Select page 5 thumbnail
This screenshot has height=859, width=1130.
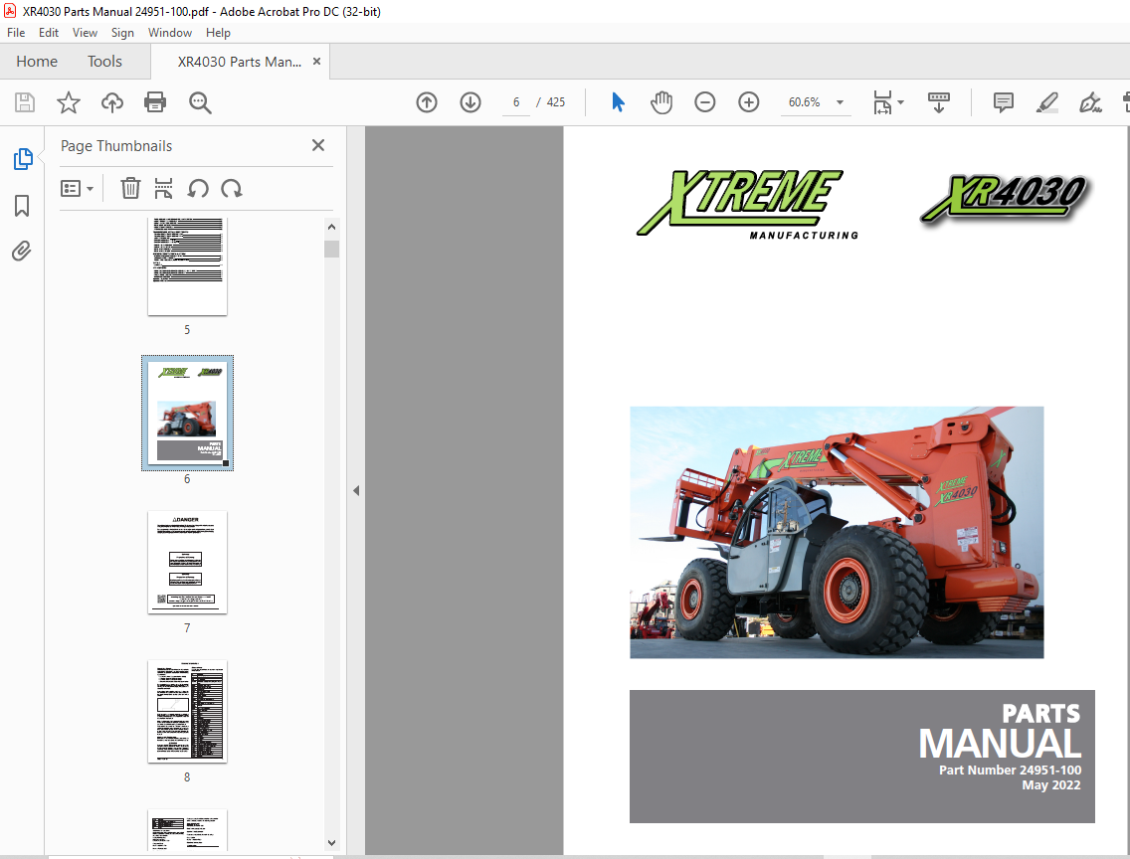187,266
